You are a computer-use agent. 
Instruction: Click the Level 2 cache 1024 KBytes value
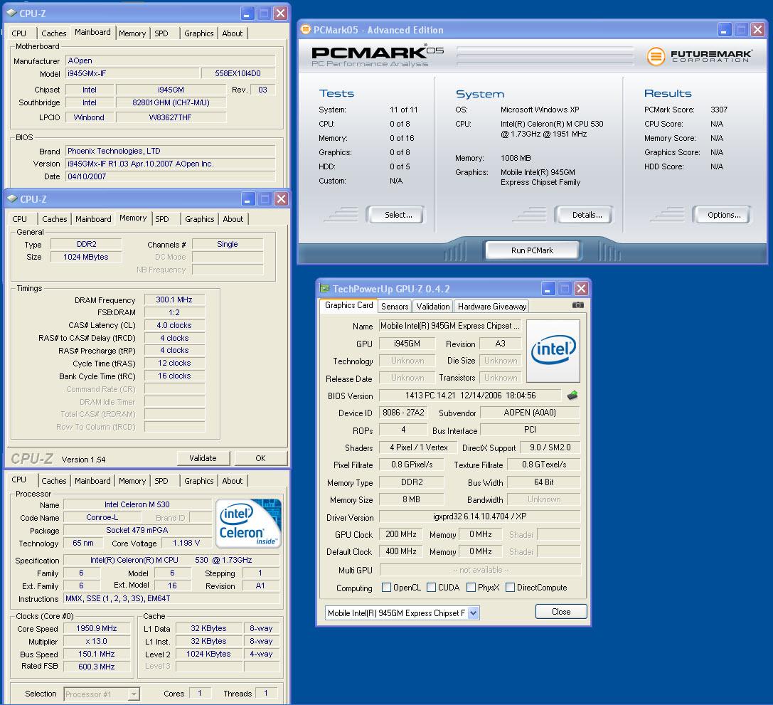(x=208, y=654)
